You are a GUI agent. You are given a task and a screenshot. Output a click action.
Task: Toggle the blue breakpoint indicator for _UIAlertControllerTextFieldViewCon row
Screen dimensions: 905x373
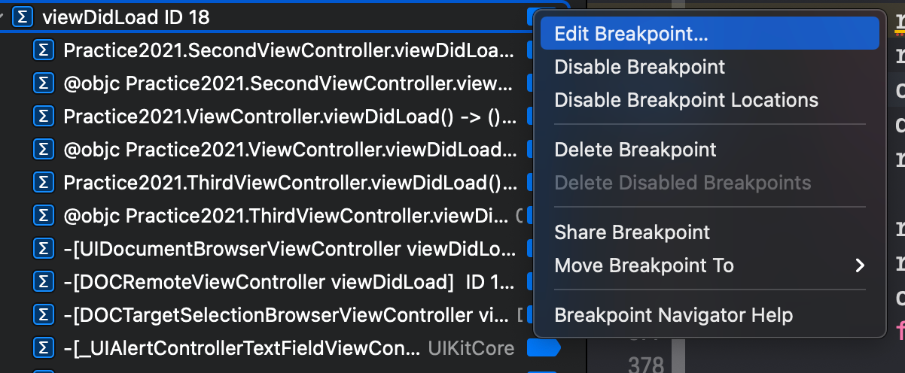[544, 348]
